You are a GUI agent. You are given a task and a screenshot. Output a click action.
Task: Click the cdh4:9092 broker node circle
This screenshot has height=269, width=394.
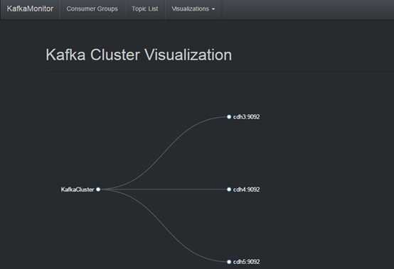[x=229, y=190]
